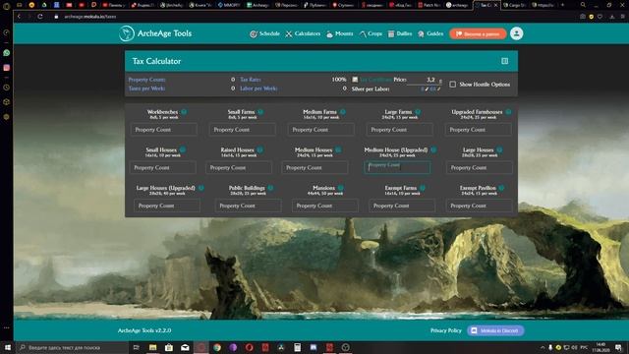Enable Show Hostile Options checkbox

pyautogui.click(x=452, y=85)
